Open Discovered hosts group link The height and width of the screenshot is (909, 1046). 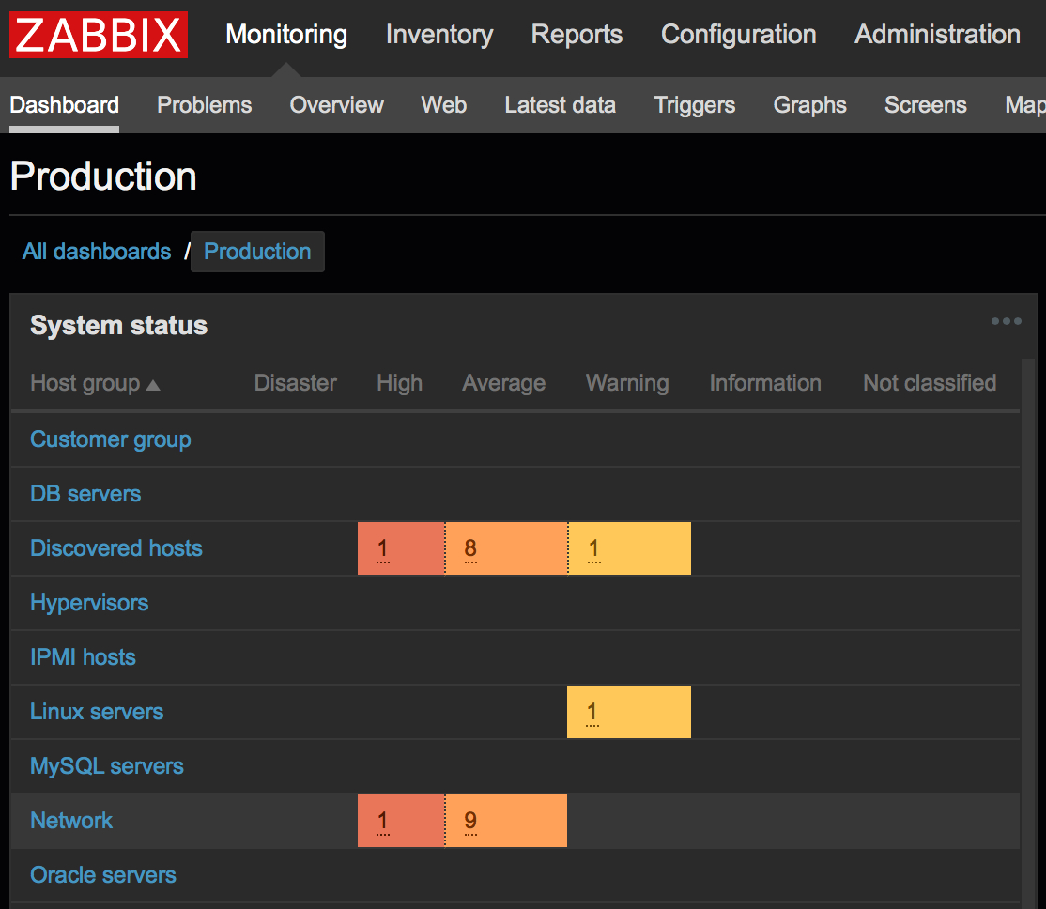click(116, 548)
